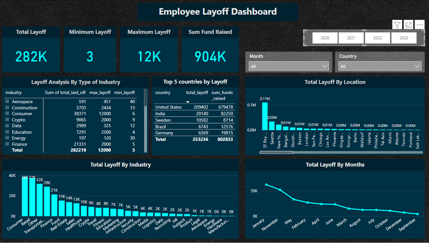Screen dimensions: 429x243
Task: Open the More options ellipsis menu
Action: (420, 24)
